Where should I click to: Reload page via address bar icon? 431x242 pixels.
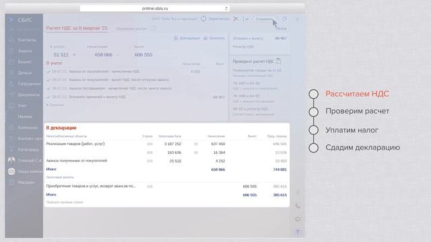pos(226,9)
